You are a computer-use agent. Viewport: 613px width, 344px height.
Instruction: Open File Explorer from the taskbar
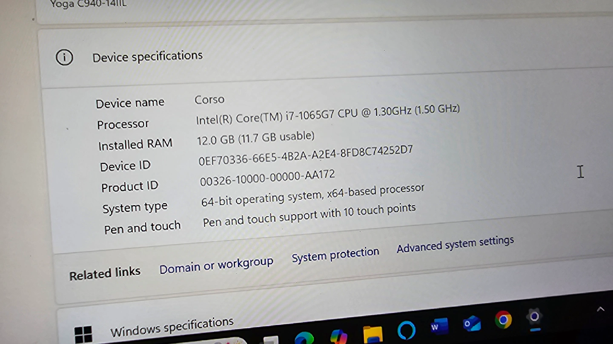(x=373, y=334)
